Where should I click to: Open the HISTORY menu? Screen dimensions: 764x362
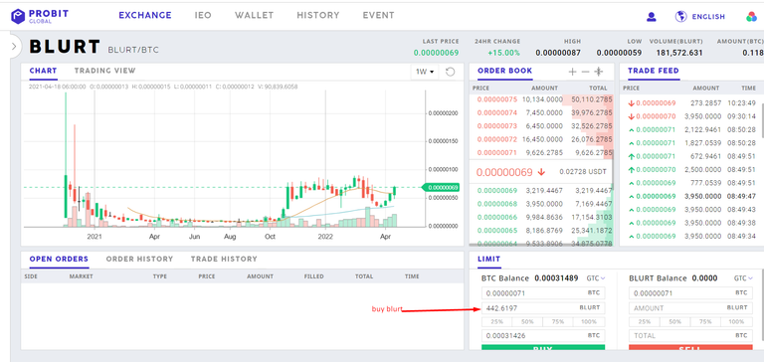coord(318,15)
